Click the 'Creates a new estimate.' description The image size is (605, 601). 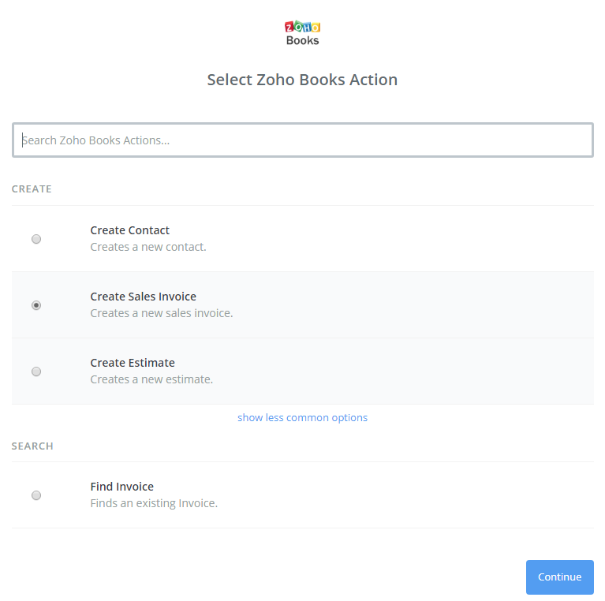(x=151, y=379)
